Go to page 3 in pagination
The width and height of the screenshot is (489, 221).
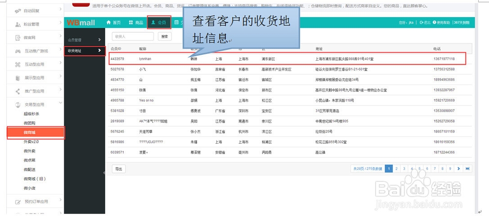pyautogui.click(x=404, y=169)
